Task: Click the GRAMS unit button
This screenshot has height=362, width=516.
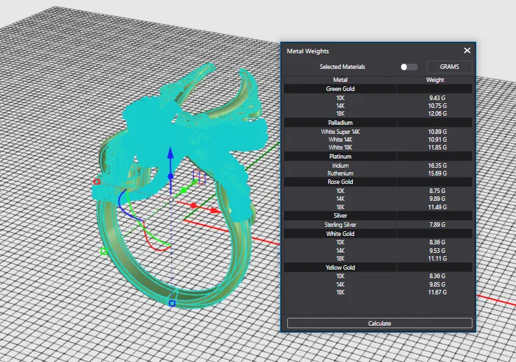Action: coord(449,67)
